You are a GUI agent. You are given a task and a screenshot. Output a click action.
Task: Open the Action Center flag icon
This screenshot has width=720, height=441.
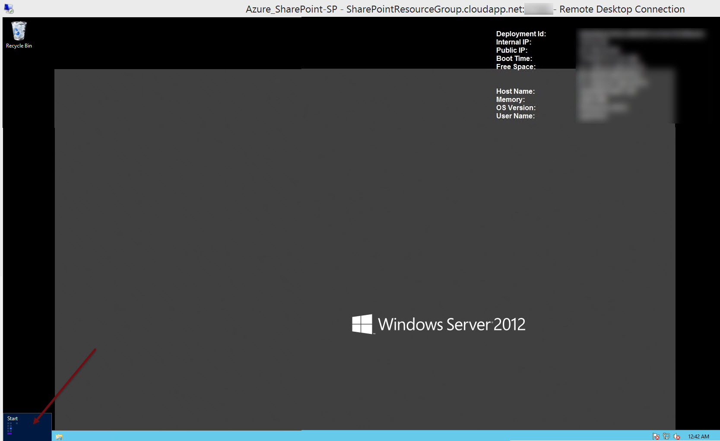656,437
